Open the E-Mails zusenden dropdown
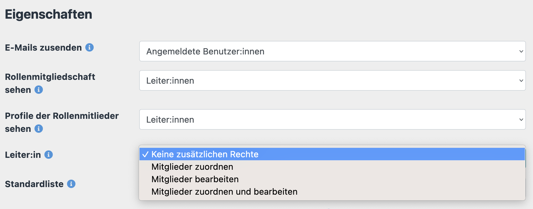533x209 pixels. [332, 51]
